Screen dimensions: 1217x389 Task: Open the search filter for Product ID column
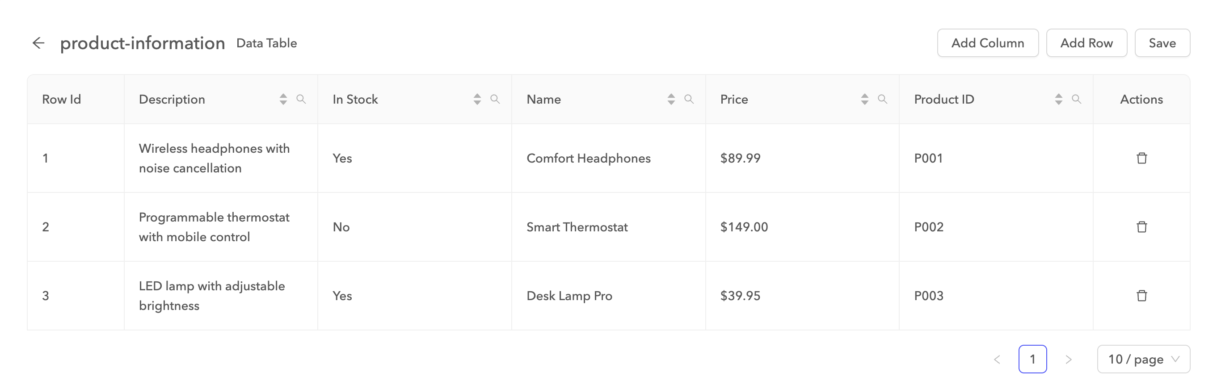(1077, 99)
